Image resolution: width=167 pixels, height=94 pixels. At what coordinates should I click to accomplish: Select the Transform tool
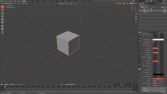click(x=2, y=22)
